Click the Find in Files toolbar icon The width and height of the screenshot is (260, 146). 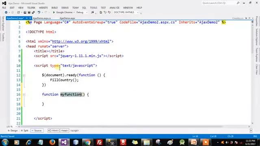[x=92, y=13]
